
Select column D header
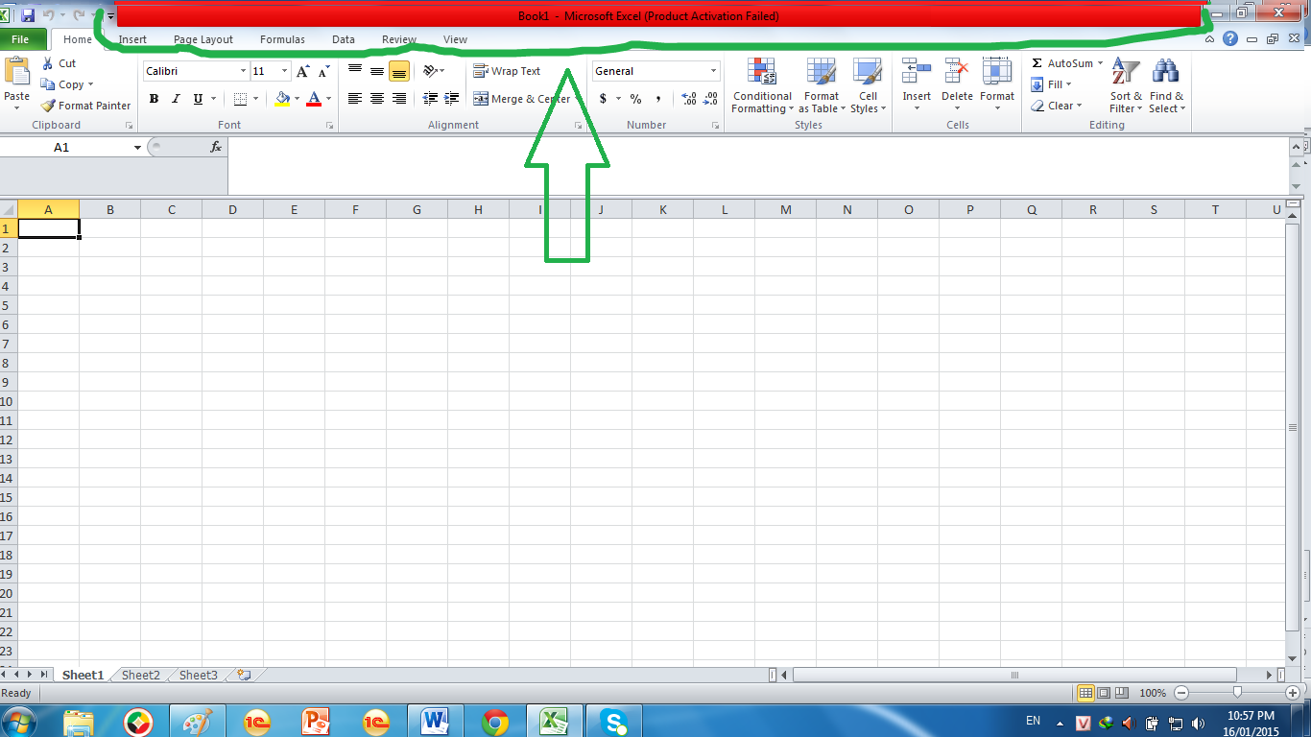click(x=232, y=209)
